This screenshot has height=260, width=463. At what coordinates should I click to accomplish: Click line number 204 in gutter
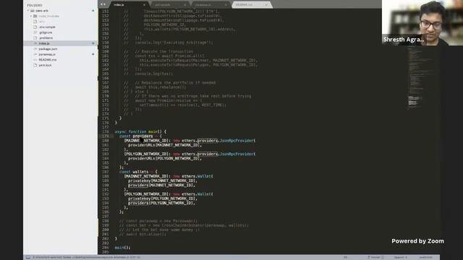click(106, 248)
